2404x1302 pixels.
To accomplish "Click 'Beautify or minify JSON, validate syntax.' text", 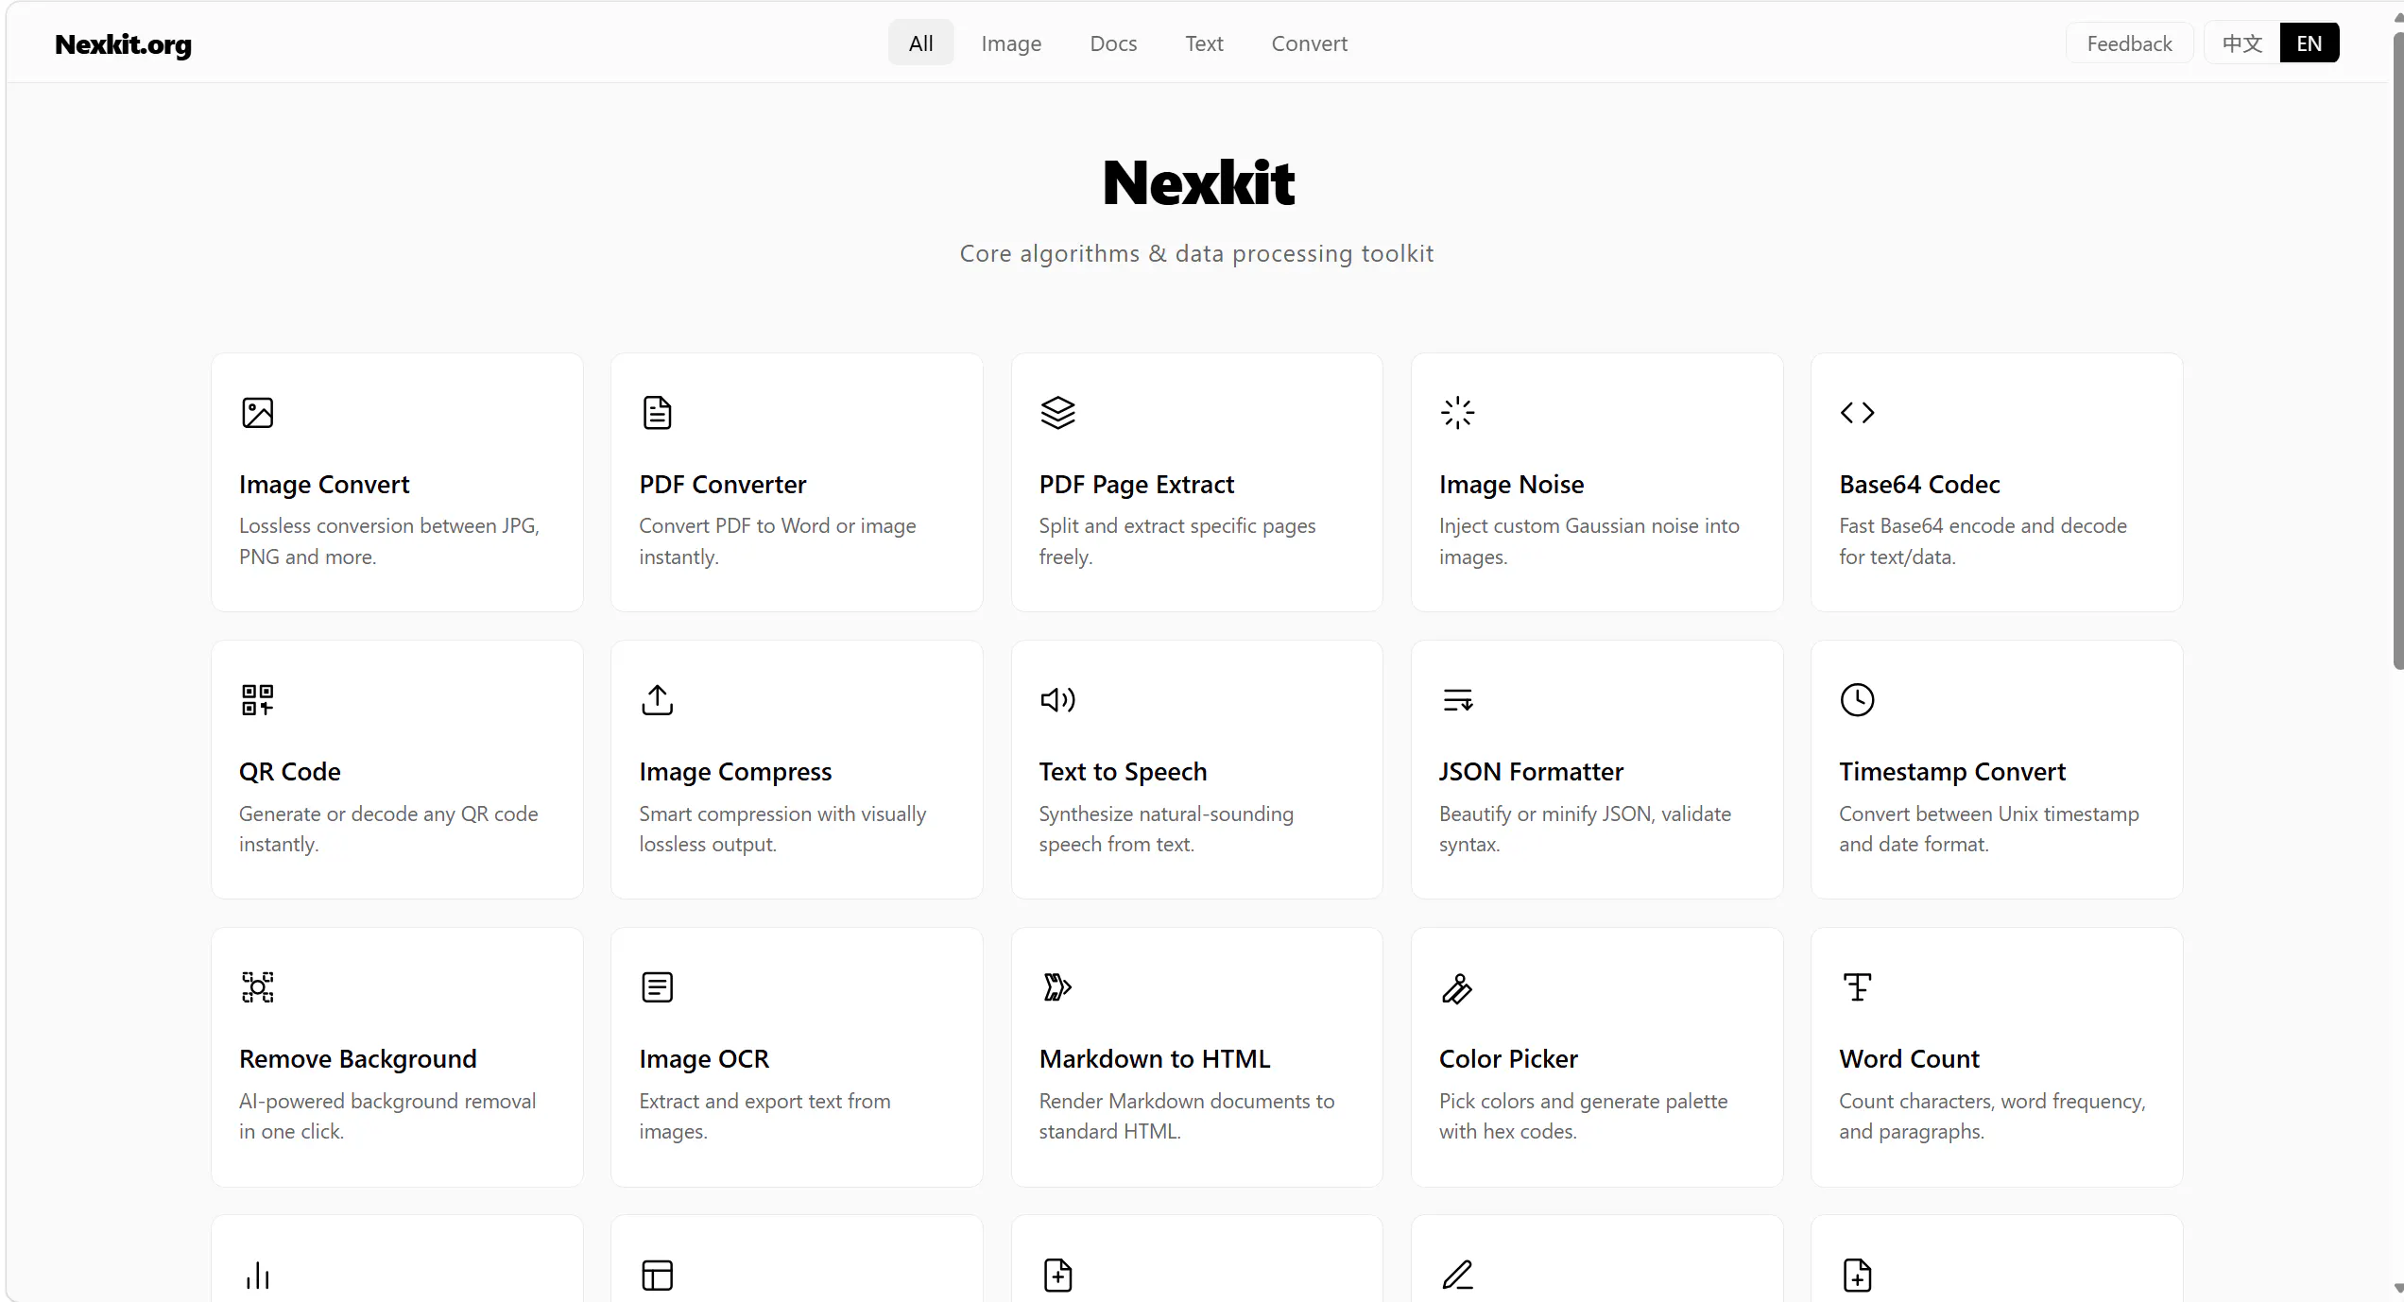I will coord(1586,829).
